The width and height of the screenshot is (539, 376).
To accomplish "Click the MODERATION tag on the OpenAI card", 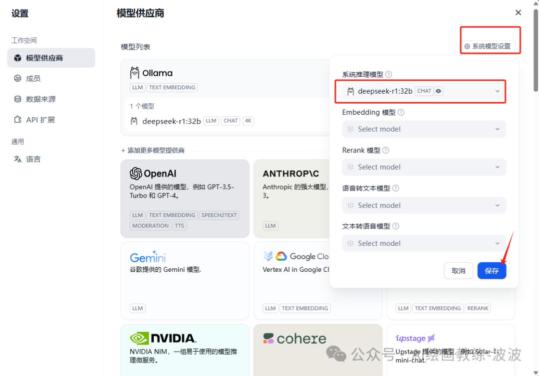I will pos(150,226).
